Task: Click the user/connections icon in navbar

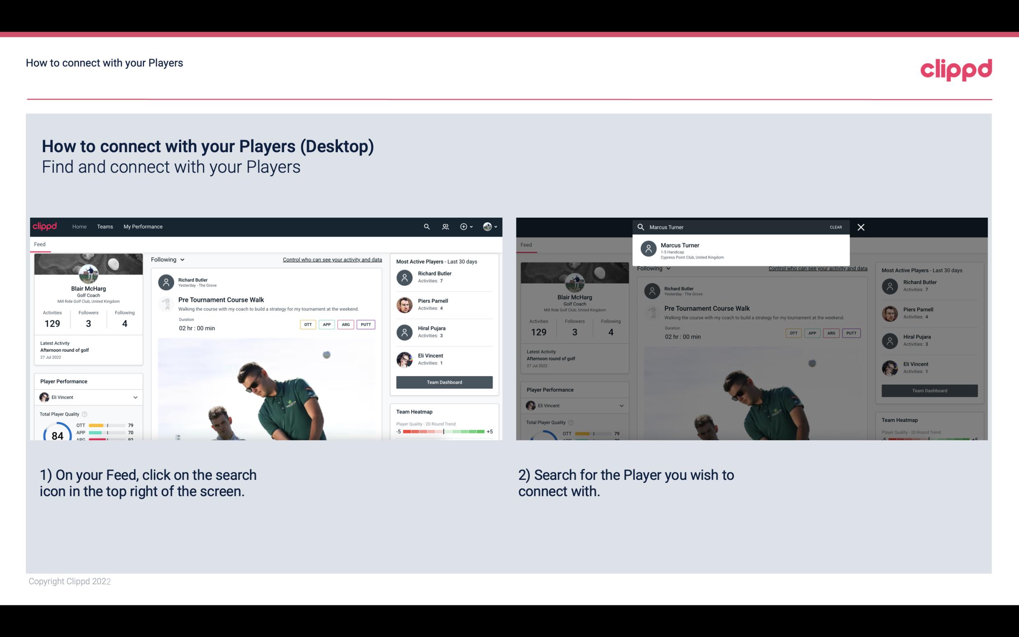Action: pos(444,226)
